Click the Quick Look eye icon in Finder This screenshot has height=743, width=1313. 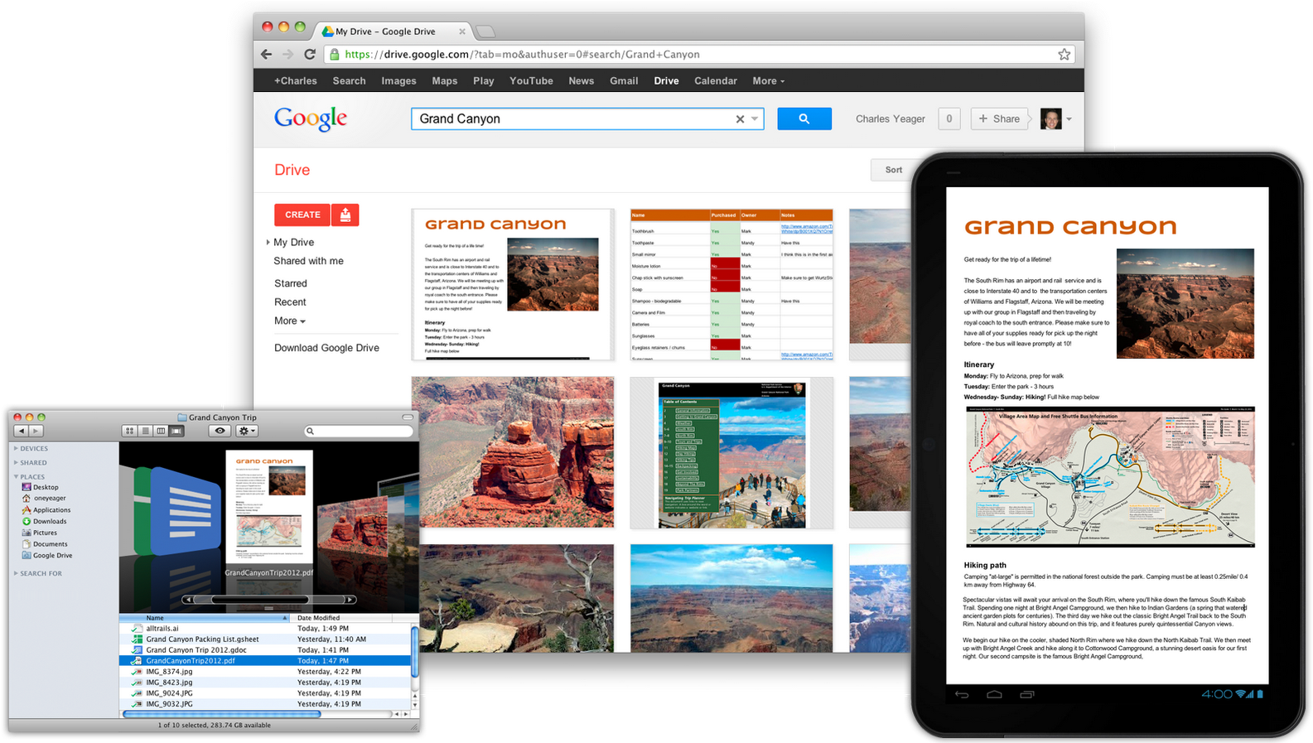point(220,431)
